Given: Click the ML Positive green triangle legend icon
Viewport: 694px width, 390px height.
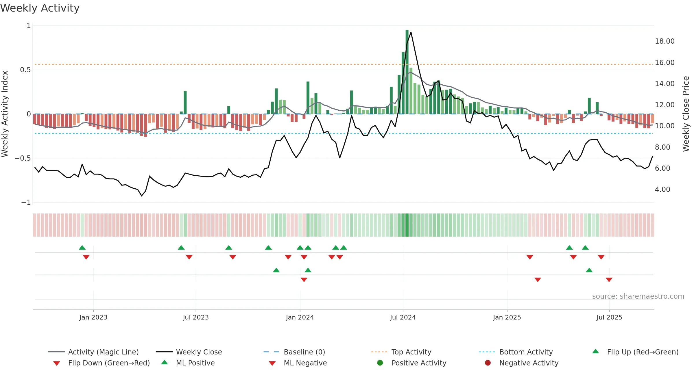Looking at the screenshot, I should 165,362.
